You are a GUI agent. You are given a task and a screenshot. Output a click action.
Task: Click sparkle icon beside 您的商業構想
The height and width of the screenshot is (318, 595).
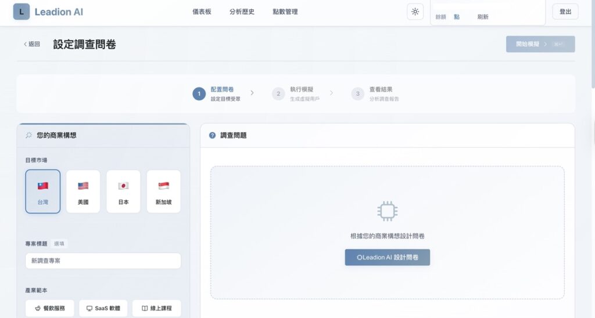click(x=29, y=135)
